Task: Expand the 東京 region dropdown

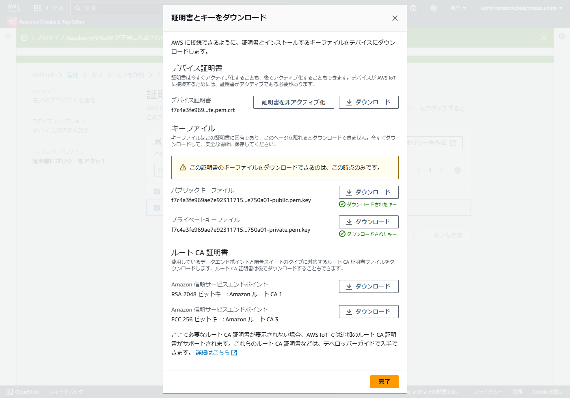Action: point(458,8)
